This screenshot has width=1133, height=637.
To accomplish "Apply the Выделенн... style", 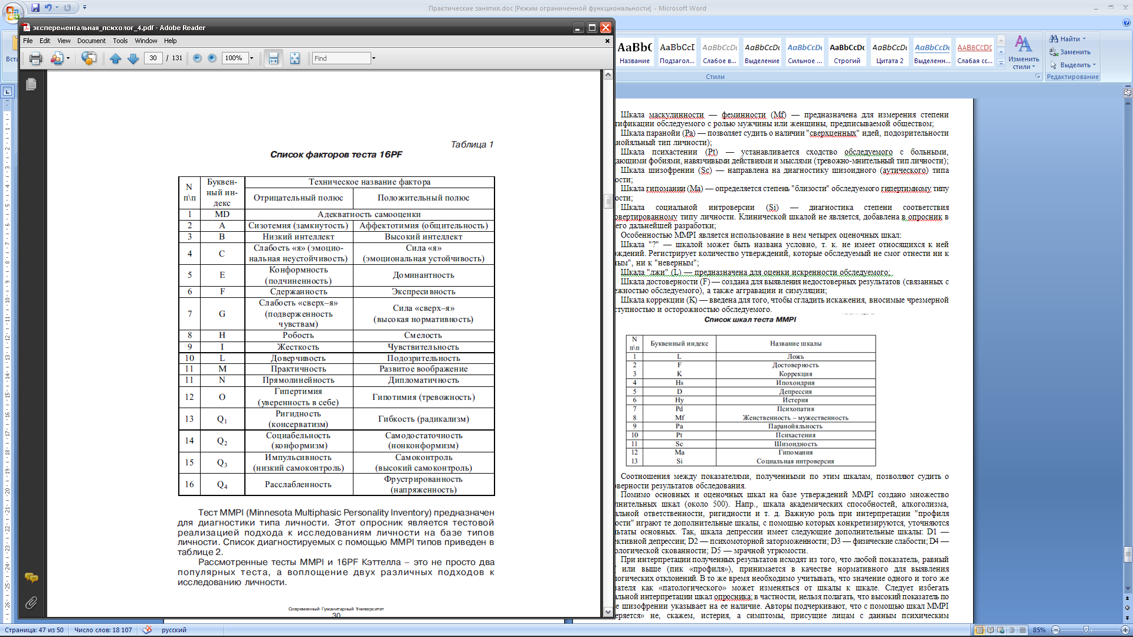I will coord(932,52).
